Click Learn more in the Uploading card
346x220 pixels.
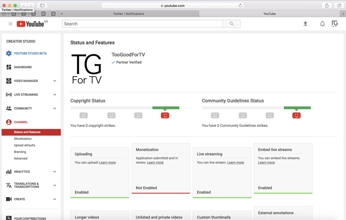click(107, 163)
